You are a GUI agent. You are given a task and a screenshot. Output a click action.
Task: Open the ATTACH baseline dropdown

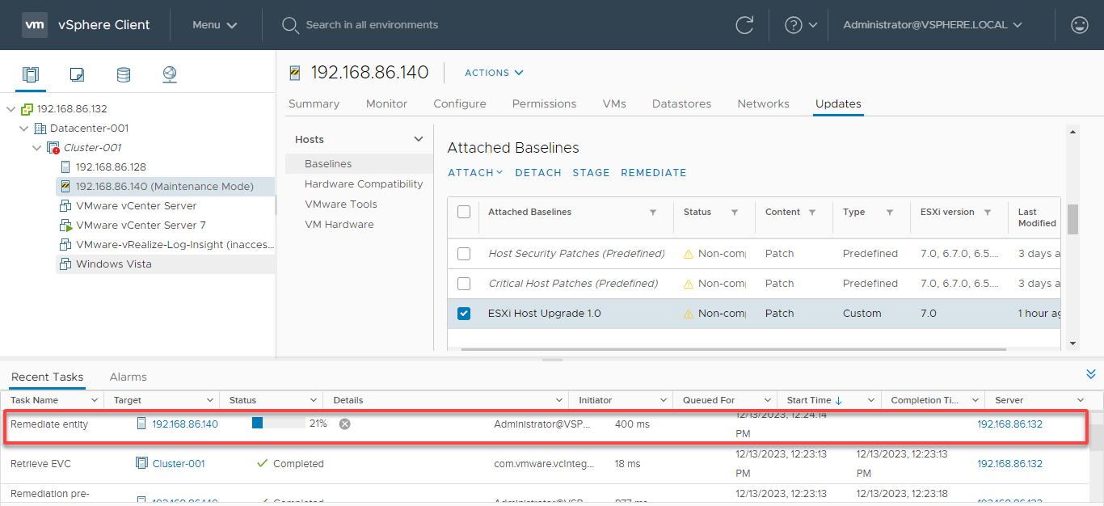tap(475, 173)
